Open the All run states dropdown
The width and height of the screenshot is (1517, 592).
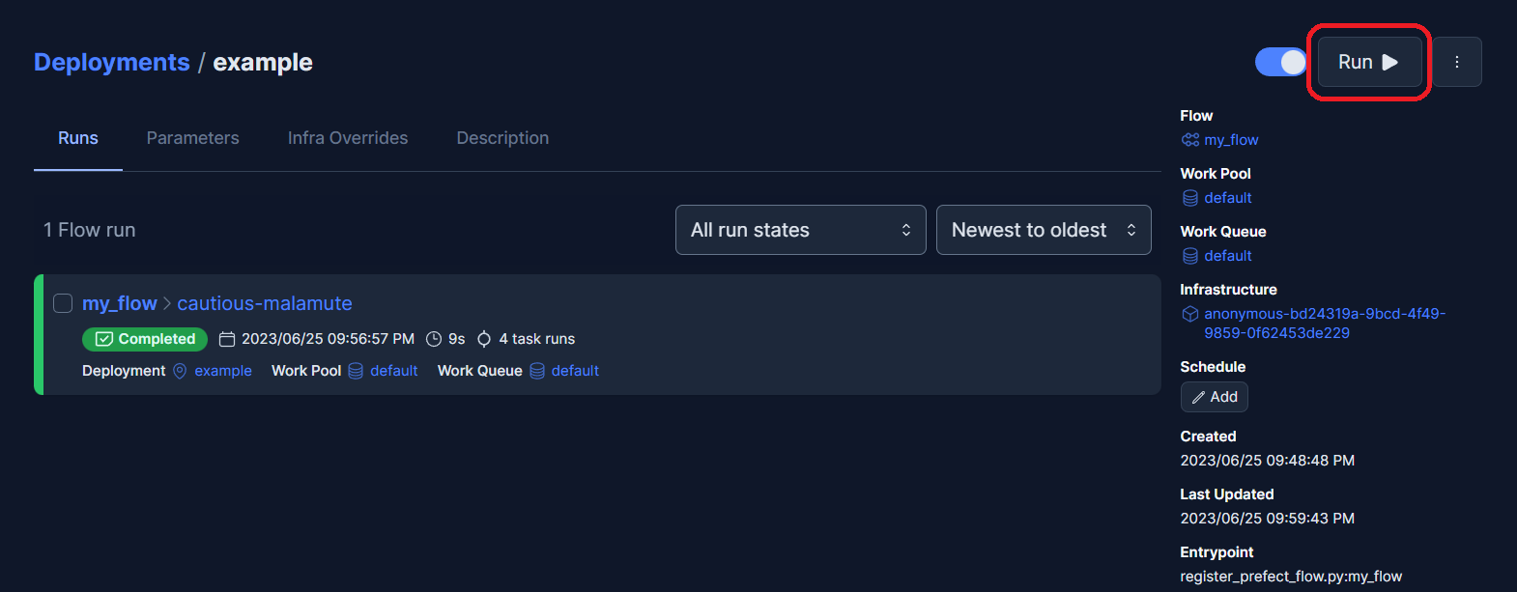pyautogui.click(x=800, y=230)
